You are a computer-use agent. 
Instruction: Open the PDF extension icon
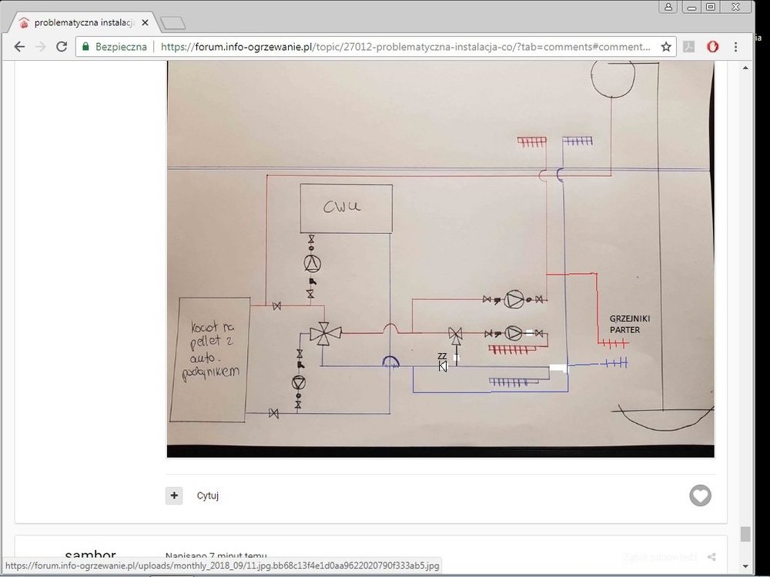point(690,47)
